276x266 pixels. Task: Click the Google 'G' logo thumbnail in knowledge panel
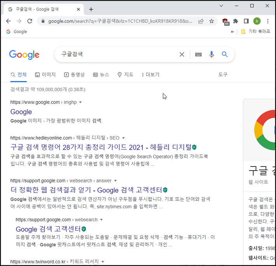tap(265, 130)
